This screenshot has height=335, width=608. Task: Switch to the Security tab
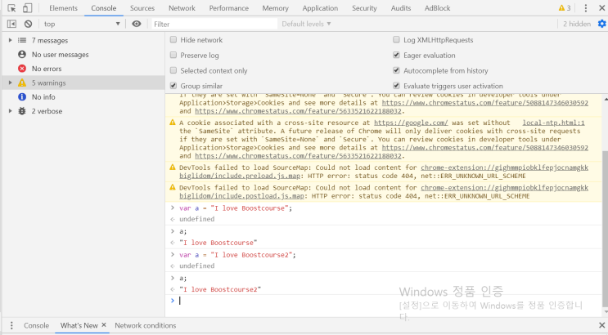coord(364,8)
